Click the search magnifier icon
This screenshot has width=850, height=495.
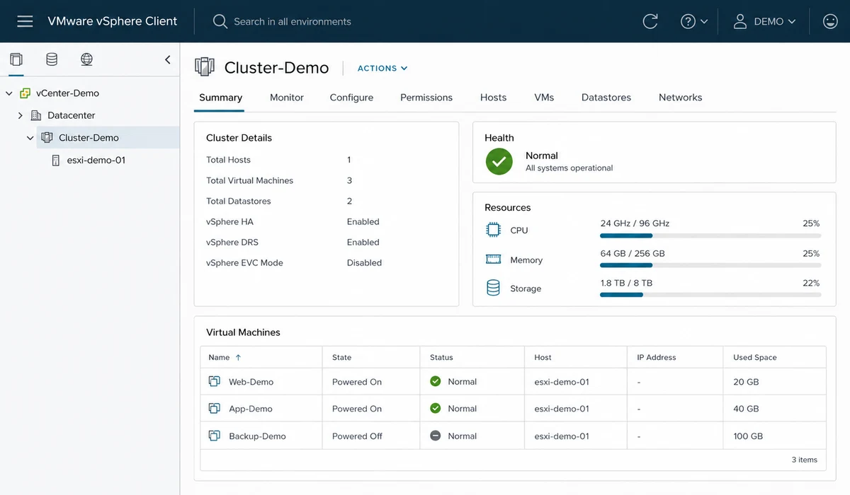pos(220,21)
